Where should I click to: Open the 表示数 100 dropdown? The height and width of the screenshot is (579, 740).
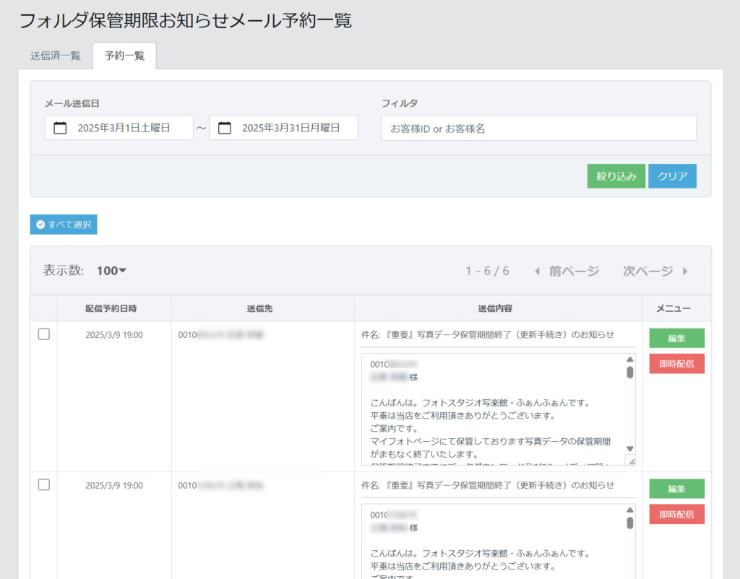(x=111, y=271)
